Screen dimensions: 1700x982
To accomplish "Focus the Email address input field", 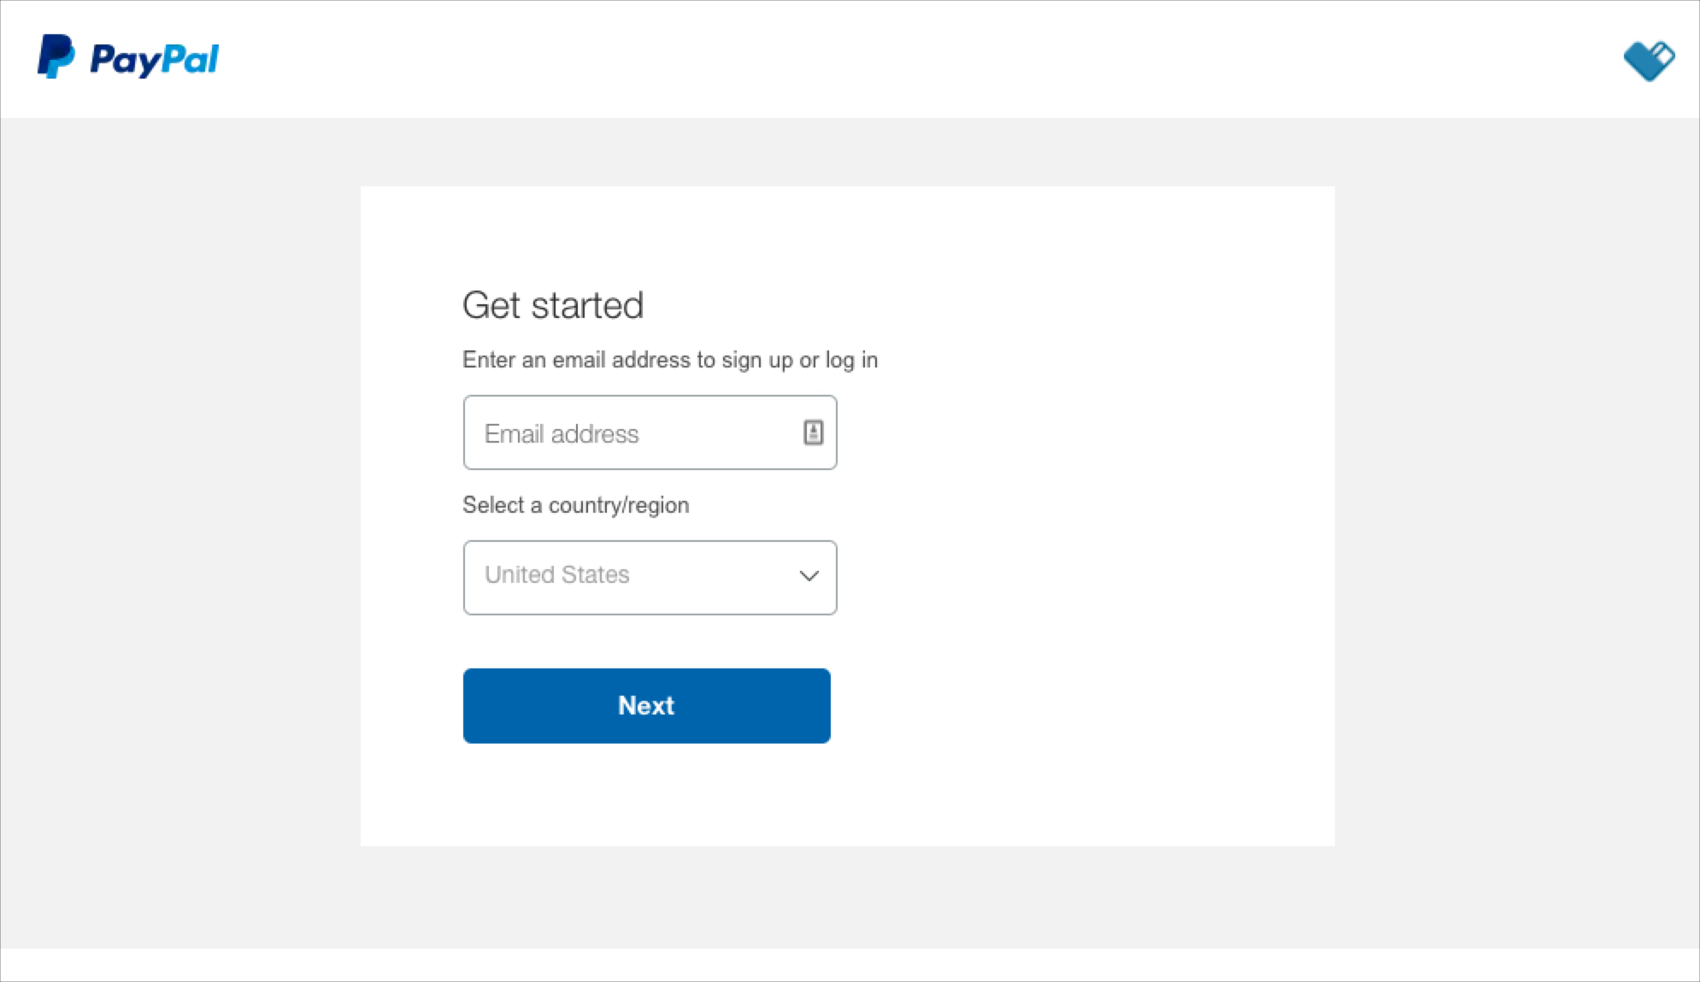I will tap(650, 432).
